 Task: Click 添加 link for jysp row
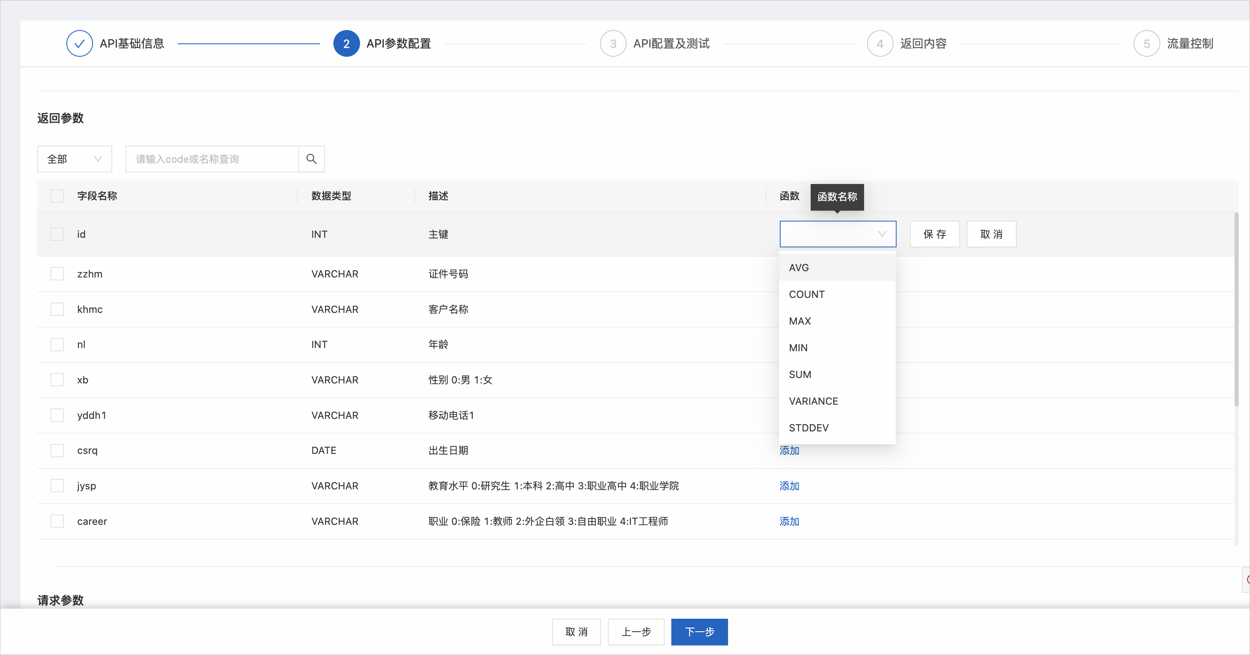[x=789, y=486]
